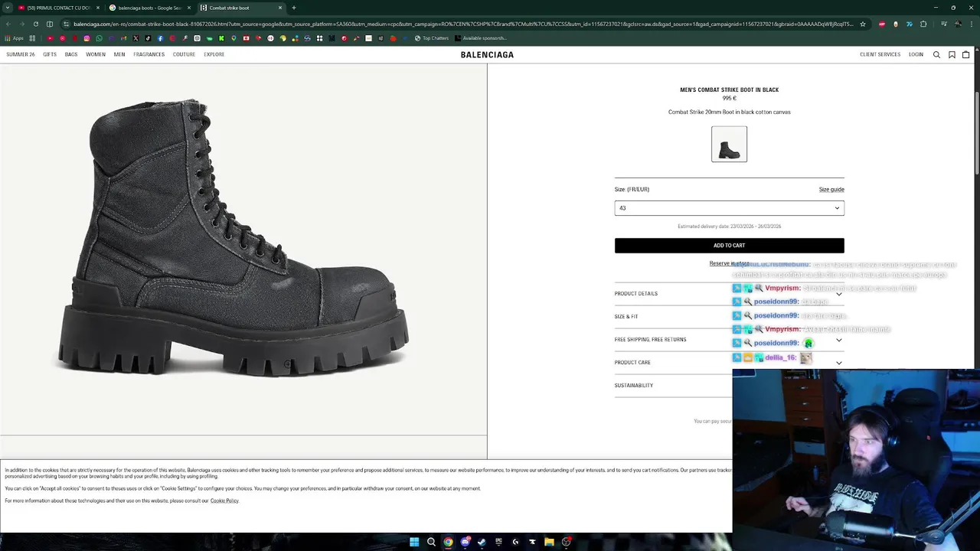Image resolution: width=980 pixels, height=551 pixels.
Task: Open the Gifts menu
Action: 50,54
